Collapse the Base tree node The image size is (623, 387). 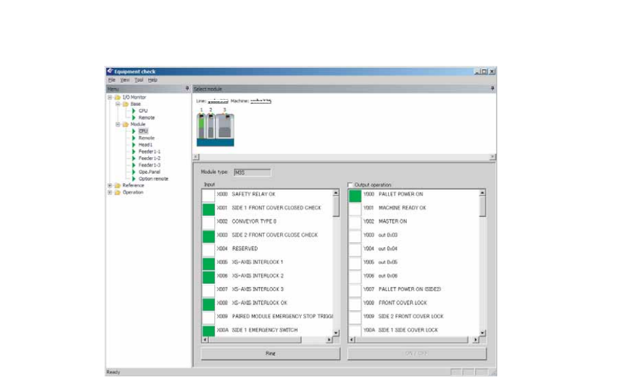(118, 104)
